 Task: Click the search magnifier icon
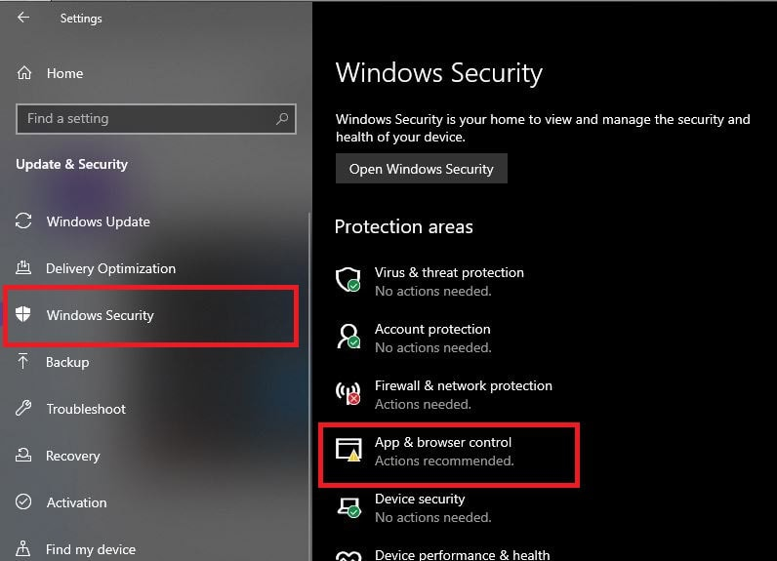(282, 119)
